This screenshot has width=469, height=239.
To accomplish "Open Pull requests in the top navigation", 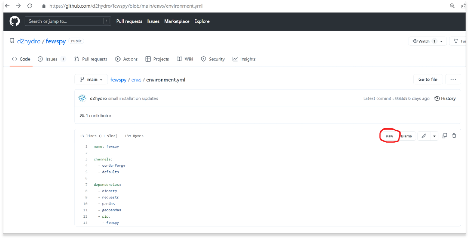I will 129,21.
